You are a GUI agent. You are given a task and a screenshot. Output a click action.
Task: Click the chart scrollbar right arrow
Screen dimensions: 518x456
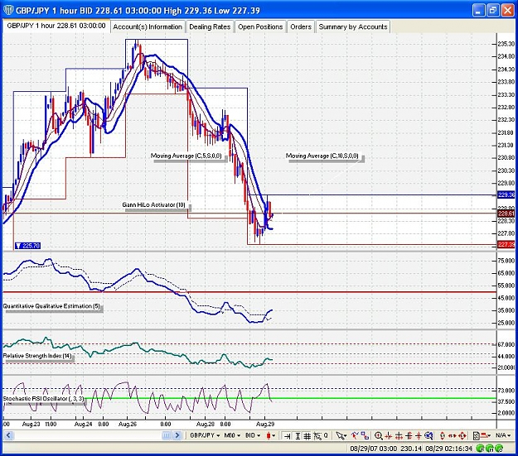(177, 435)
